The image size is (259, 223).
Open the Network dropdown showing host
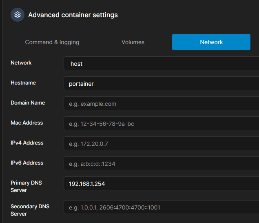click(162, 63)
